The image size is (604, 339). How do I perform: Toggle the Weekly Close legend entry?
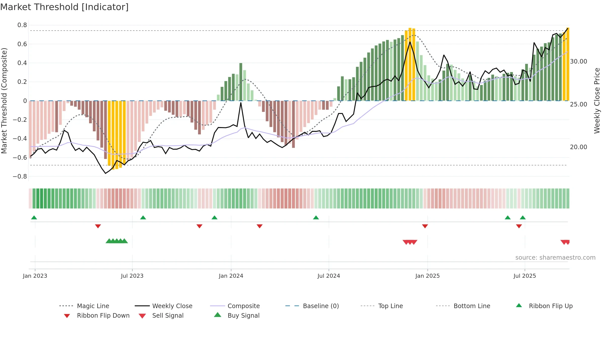(x=163, y=306)
